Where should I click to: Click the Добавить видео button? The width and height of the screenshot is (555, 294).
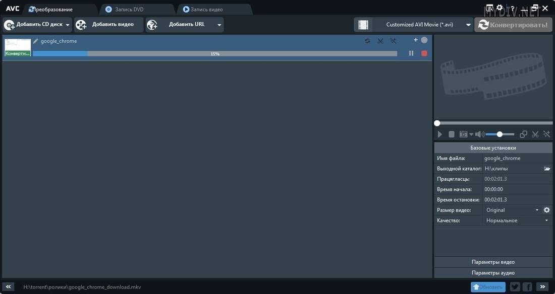tap(108, 25)
